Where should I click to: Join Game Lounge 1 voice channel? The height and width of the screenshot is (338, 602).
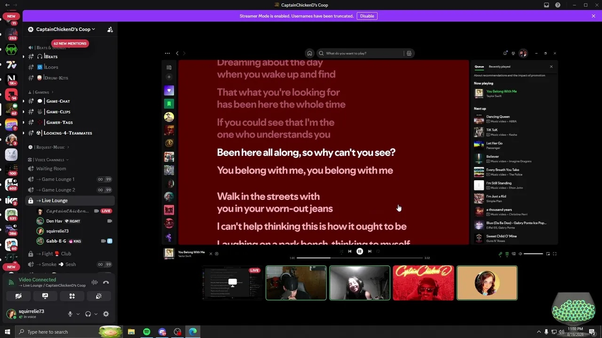tap(70, 179)
